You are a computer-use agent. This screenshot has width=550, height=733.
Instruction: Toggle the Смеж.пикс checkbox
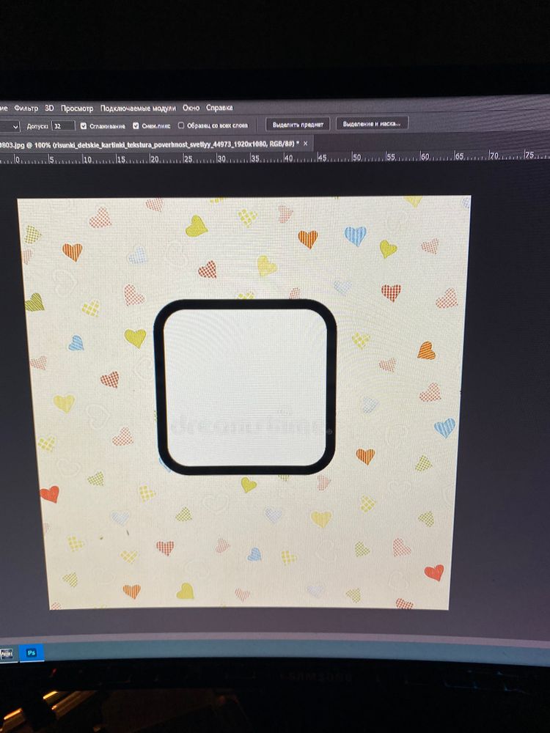click(x=136, y=125)
